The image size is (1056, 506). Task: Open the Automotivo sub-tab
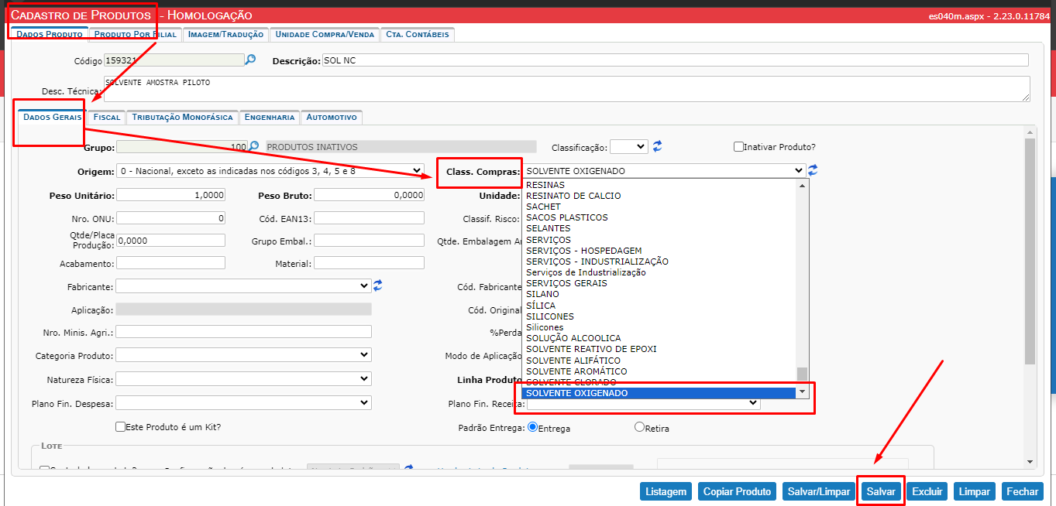pyautogui.click(x=332, y=118)
